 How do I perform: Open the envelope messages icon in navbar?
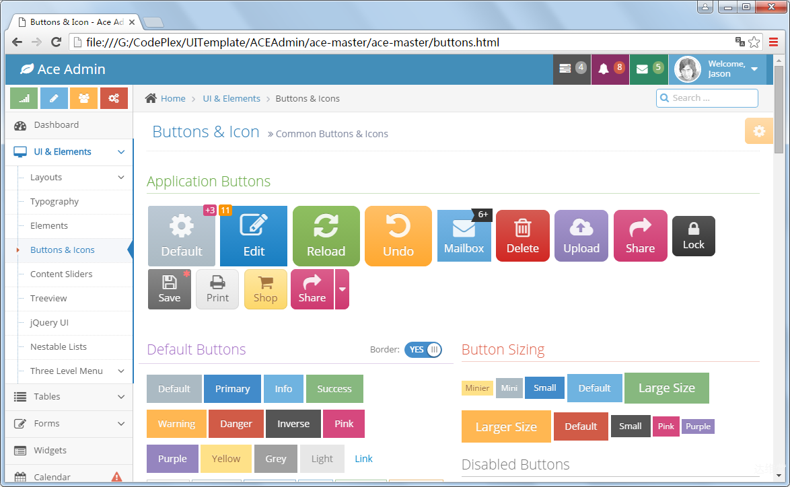[x=642, y=69]
